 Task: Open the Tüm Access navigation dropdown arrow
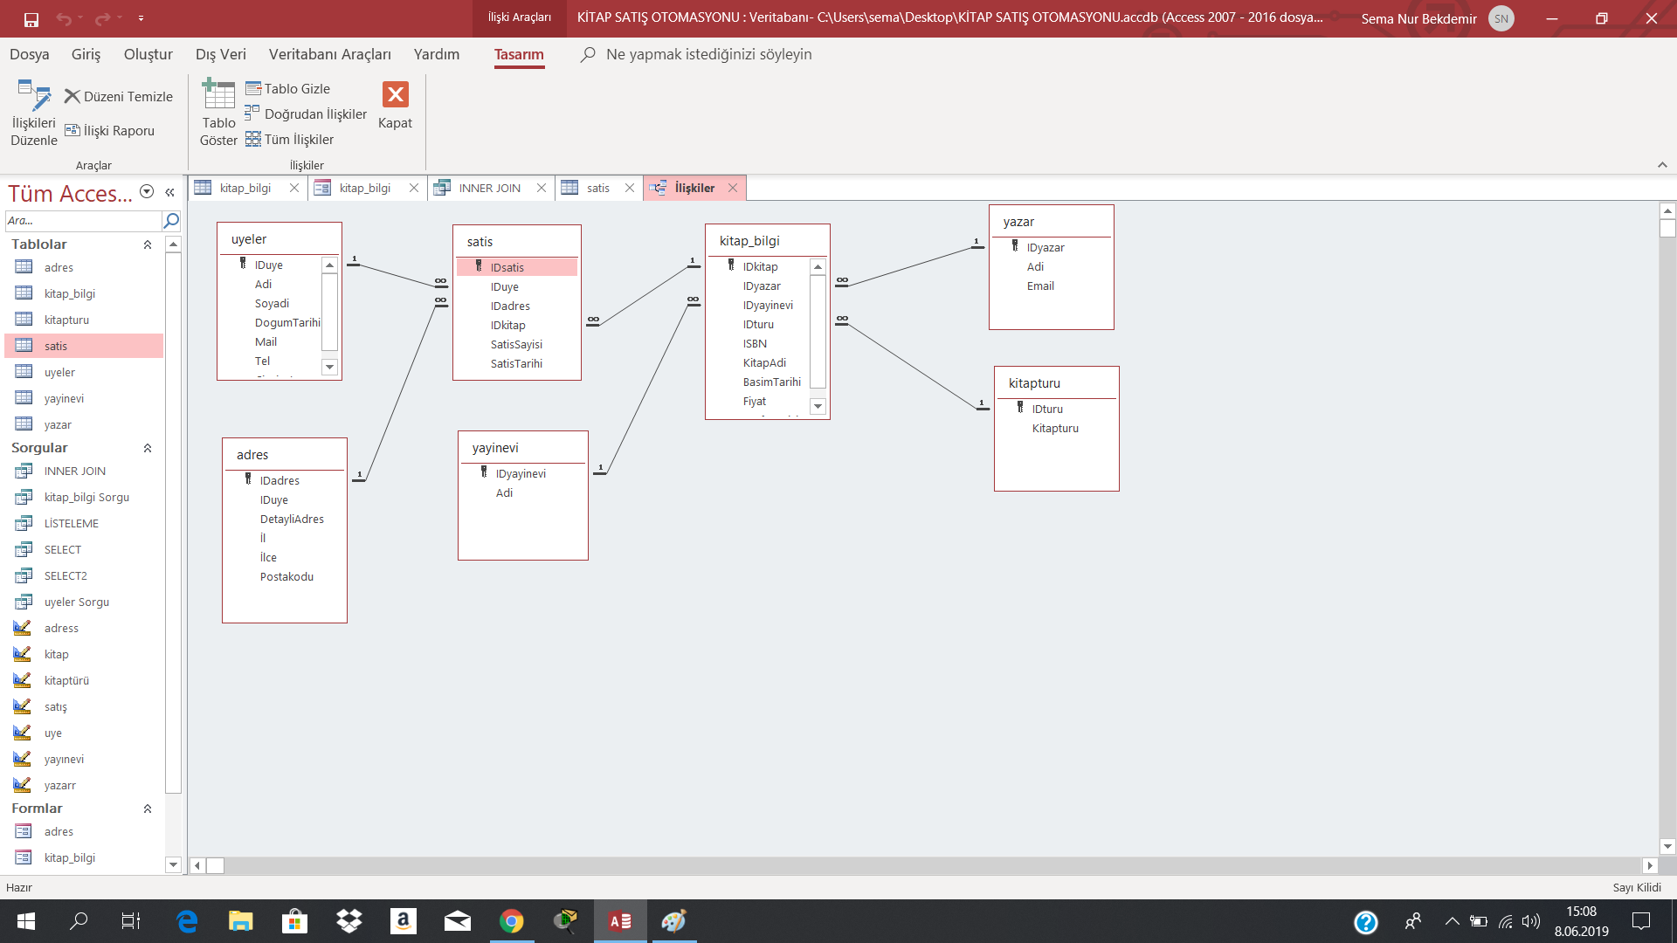point(147,192)
